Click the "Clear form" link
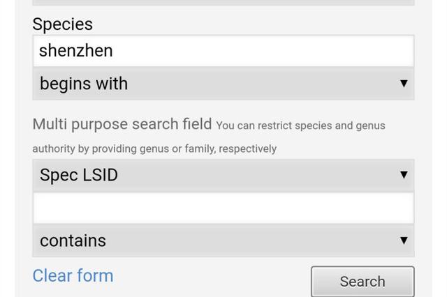 pos(73,275)
